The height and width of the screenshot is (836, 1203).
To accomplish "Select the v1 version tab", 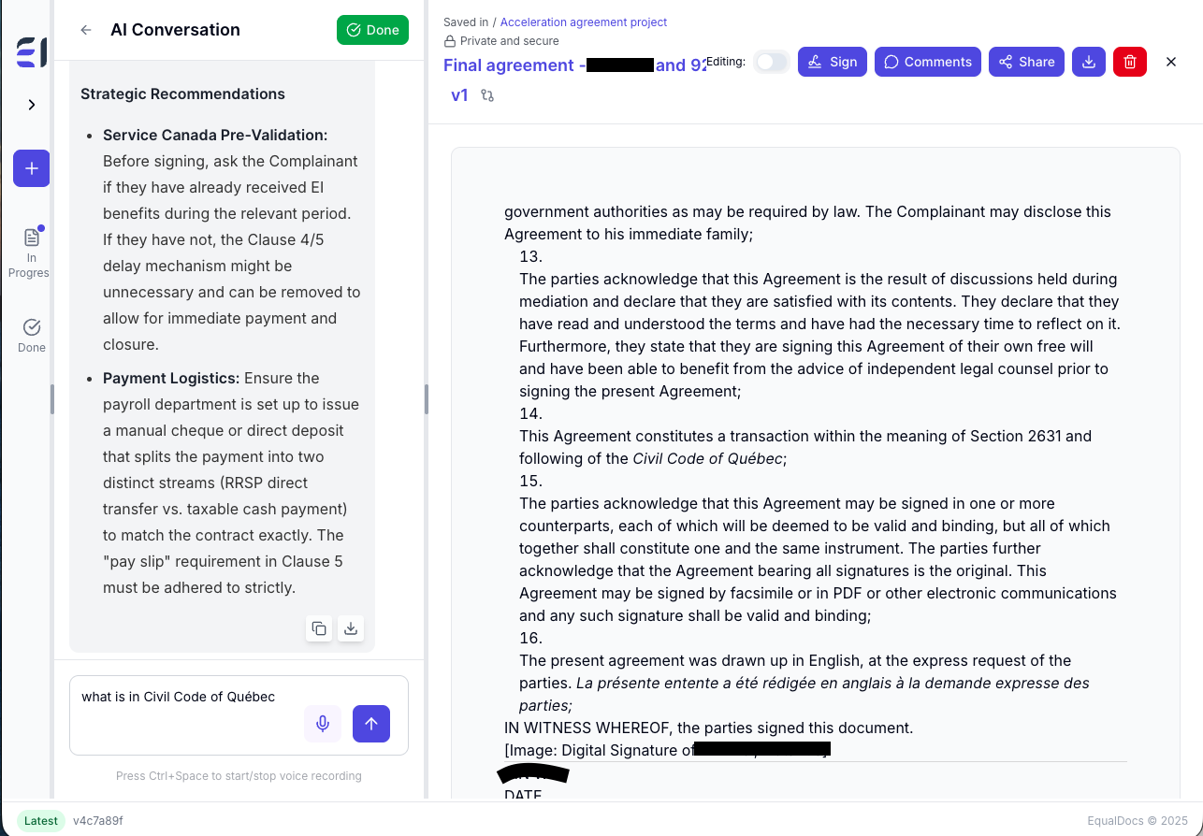I will point(459,94).
